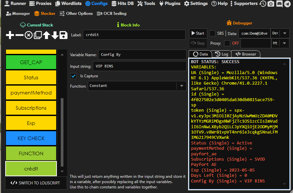Uncheck the Is Capture checkbox

pyautogui.click(x=74, y=76)
